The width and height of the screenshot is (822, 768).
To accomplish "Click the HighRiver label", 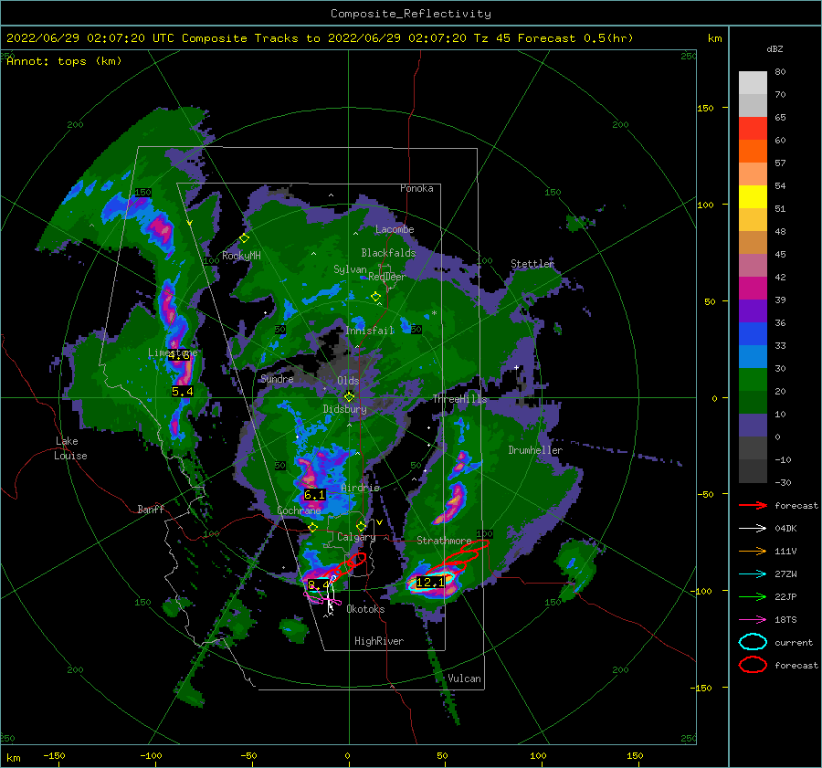I will pos(379,641).
